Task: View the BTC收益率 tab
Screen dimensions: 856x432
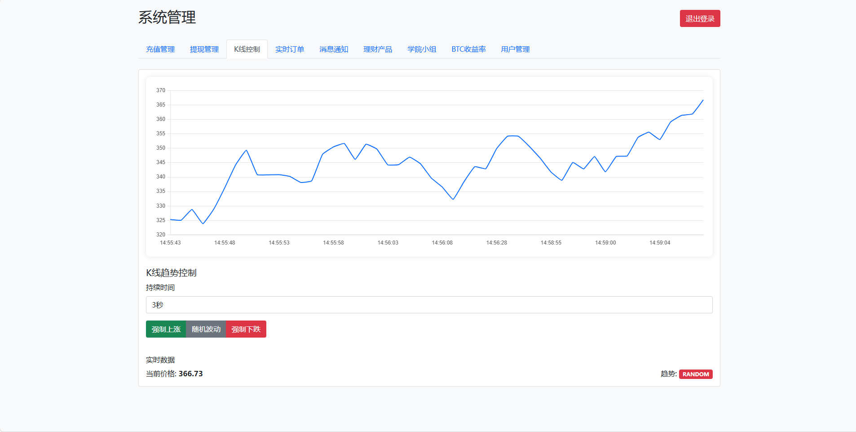Action: pyautogui.click(x=468, y=49)
